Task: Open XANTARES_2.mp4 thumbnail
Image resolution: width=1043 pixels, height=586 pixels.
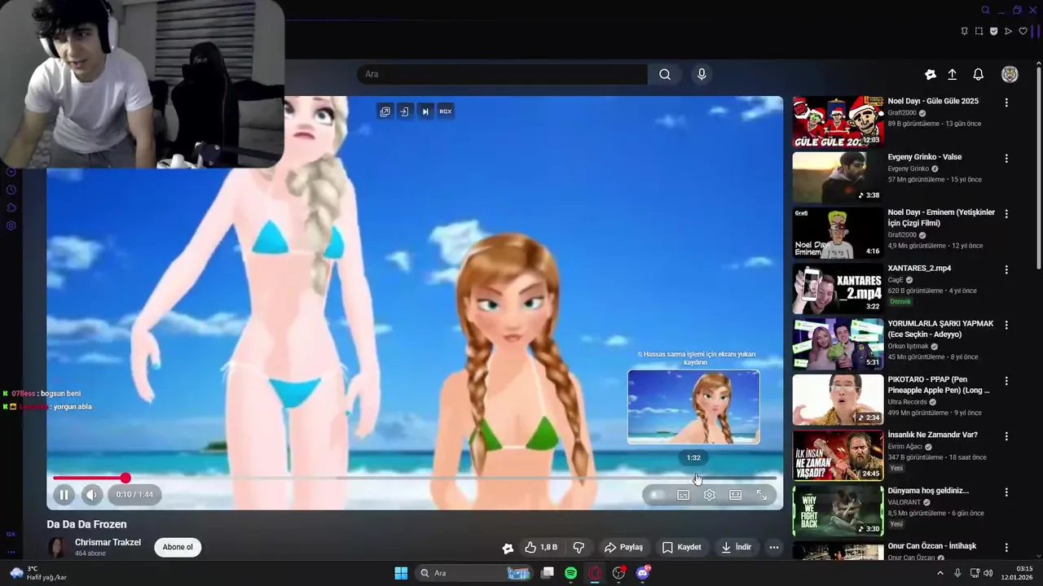Action: coord(838,288)
